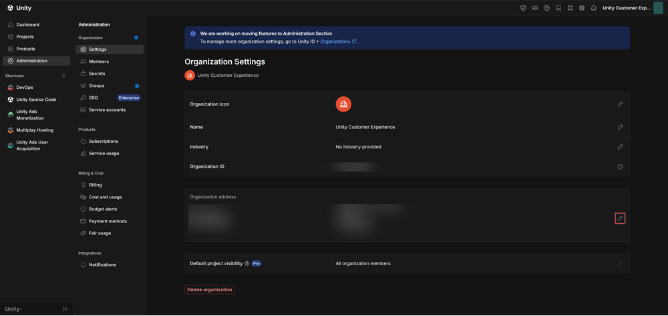
Task: Open the security shield icon in the header
Action: click(x=523, y=8)
